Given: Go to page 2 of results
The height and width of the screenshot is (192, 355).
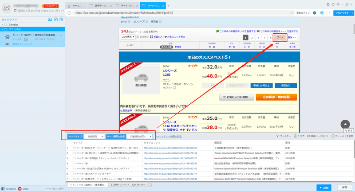Looking at the screenshot, I should pyautogui.click(x=252, y=38).
